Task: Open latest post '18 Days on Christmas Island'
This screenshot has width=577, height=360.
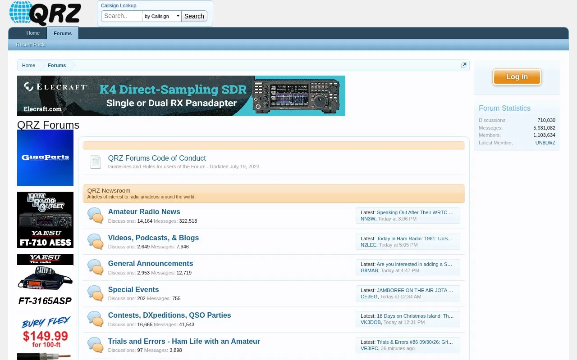Action: click(415, 316)
